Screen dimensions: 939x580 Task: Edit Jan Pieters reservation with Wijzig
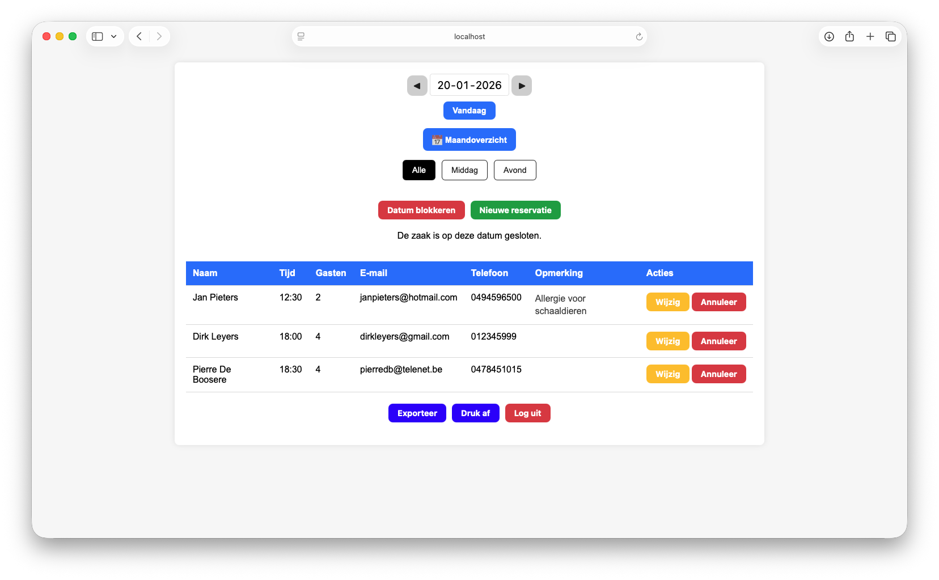coord(667,302)
